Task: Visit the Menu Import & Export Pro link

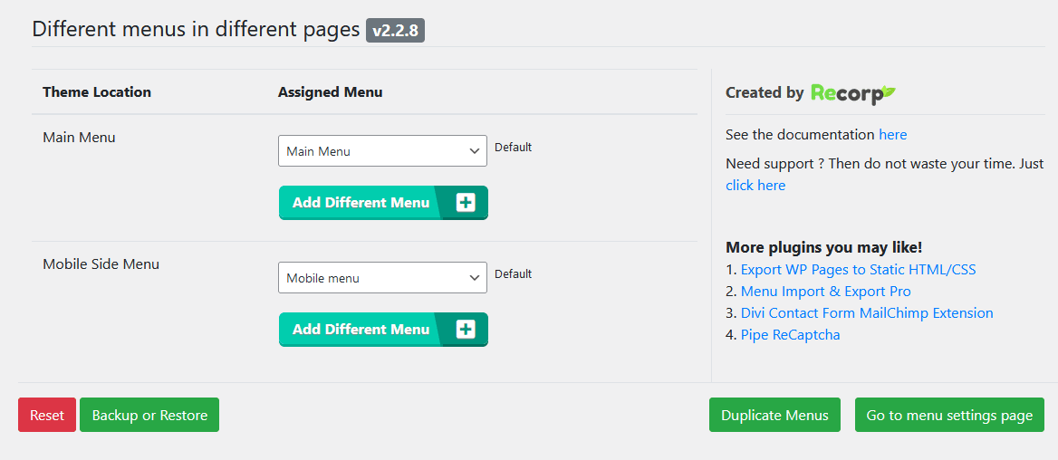Action: [825, 292]
